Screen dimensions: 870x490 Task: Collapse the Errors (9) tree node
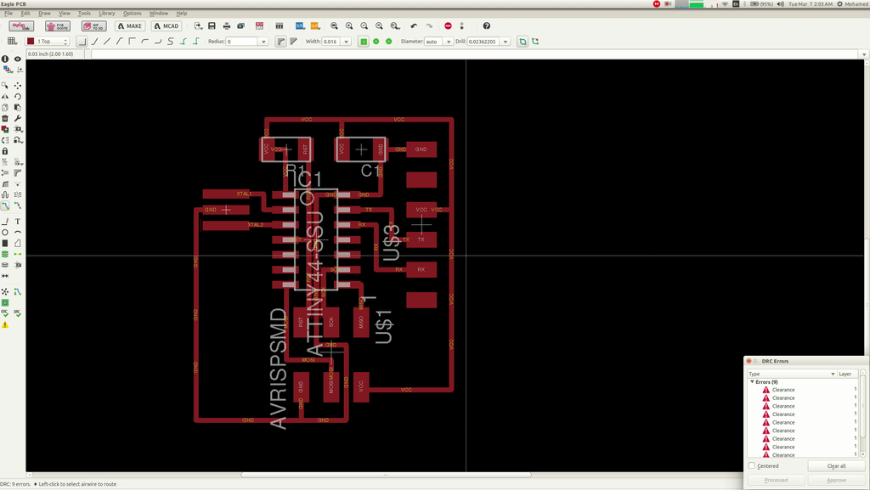click(x=753, y=382)
